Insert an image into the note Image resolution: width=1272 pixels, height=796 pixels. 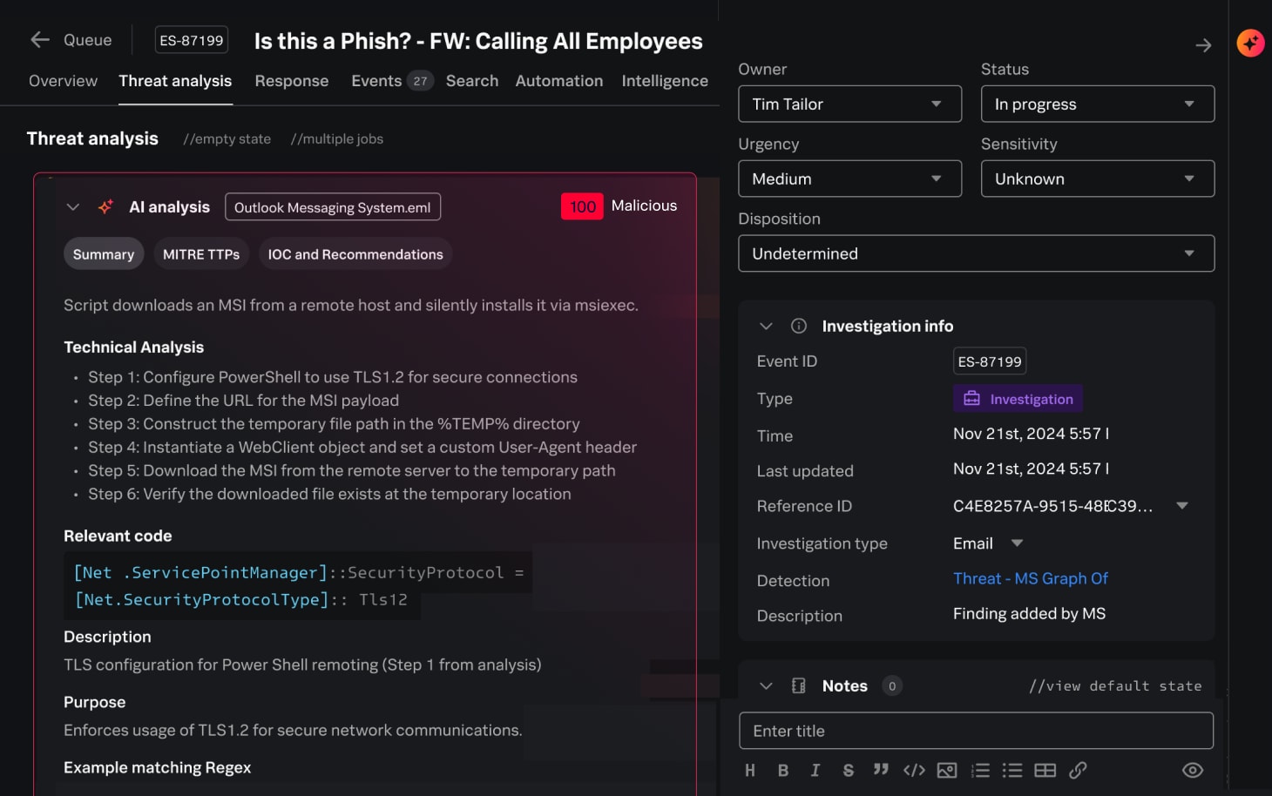pos(947,770)
